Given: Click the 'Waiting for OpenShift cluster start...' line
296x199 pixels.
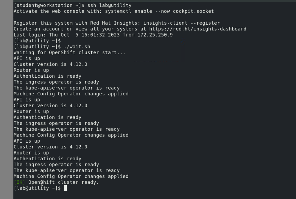Looking at the screenshot, I should [x=69, y=52].
